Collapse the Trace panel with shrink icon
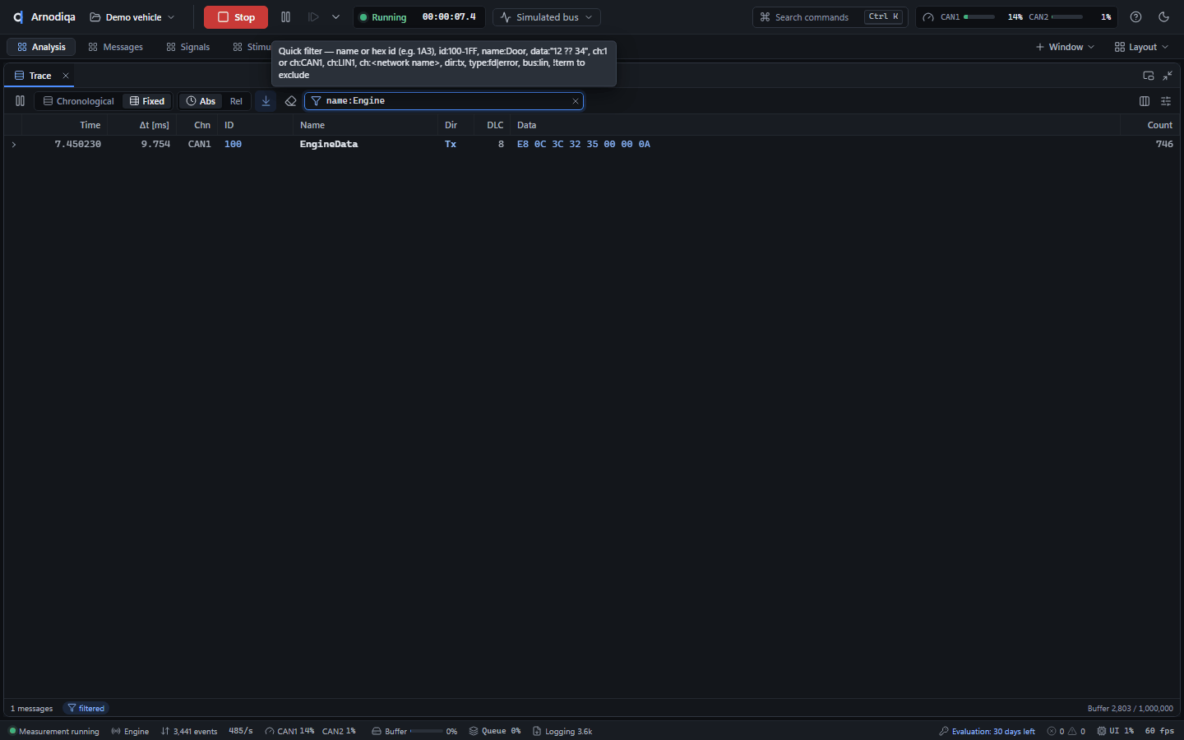This screenshot has width=1184, height=740. coord(1168,76)
